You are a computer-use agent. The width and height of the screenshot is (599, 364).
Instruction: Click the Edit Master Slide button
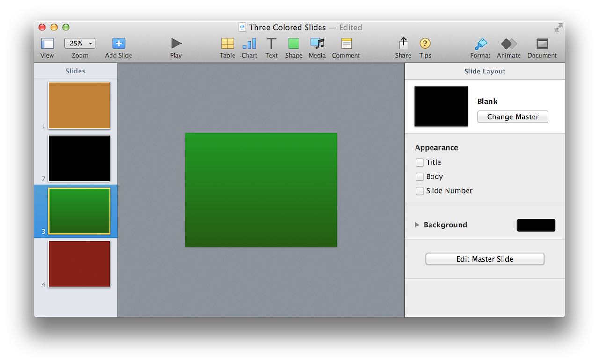coord(485,259)
